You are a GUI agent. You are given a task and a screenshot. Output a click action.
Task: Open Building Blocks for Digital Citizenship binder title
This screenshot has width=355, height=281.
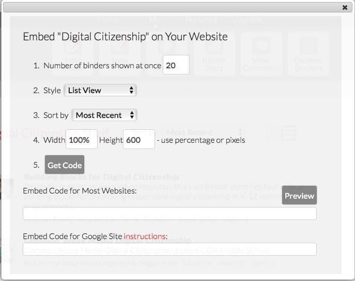point(102,176)
